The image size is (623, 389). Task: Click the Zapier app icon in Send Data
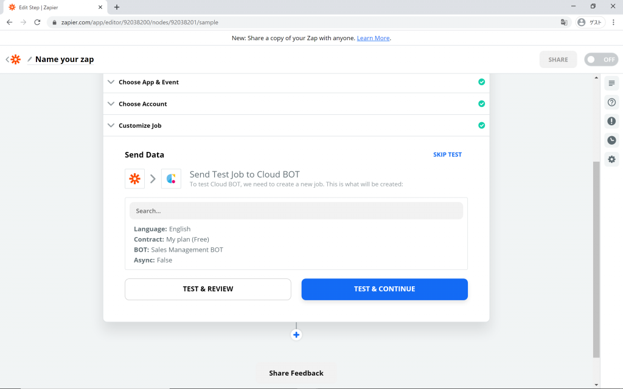click(x=134, y=179)
